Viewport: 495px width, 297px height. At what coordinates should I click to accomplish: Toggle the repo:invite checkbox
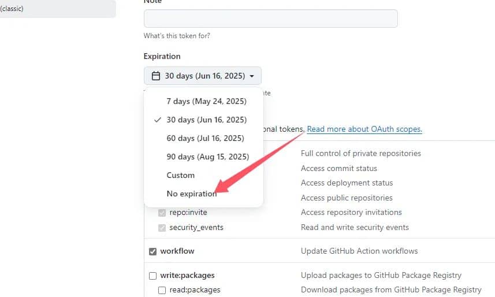162,213
